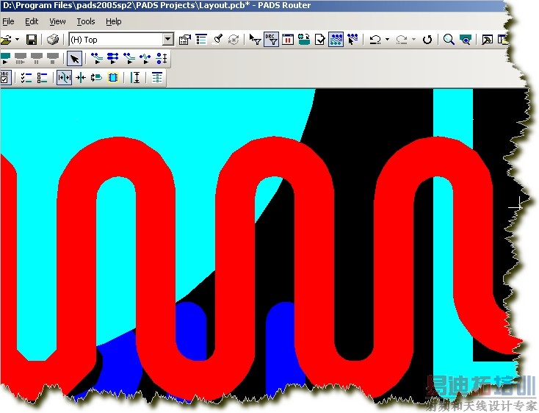Click the Redraw circular arrow icon
This screenshot has width=539, height=413.
tap(427, 40)
